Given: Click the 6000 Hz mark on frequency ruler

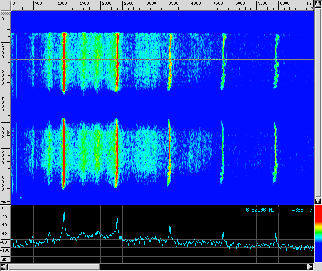Looking at the screenshot, I should pos(285,4).
